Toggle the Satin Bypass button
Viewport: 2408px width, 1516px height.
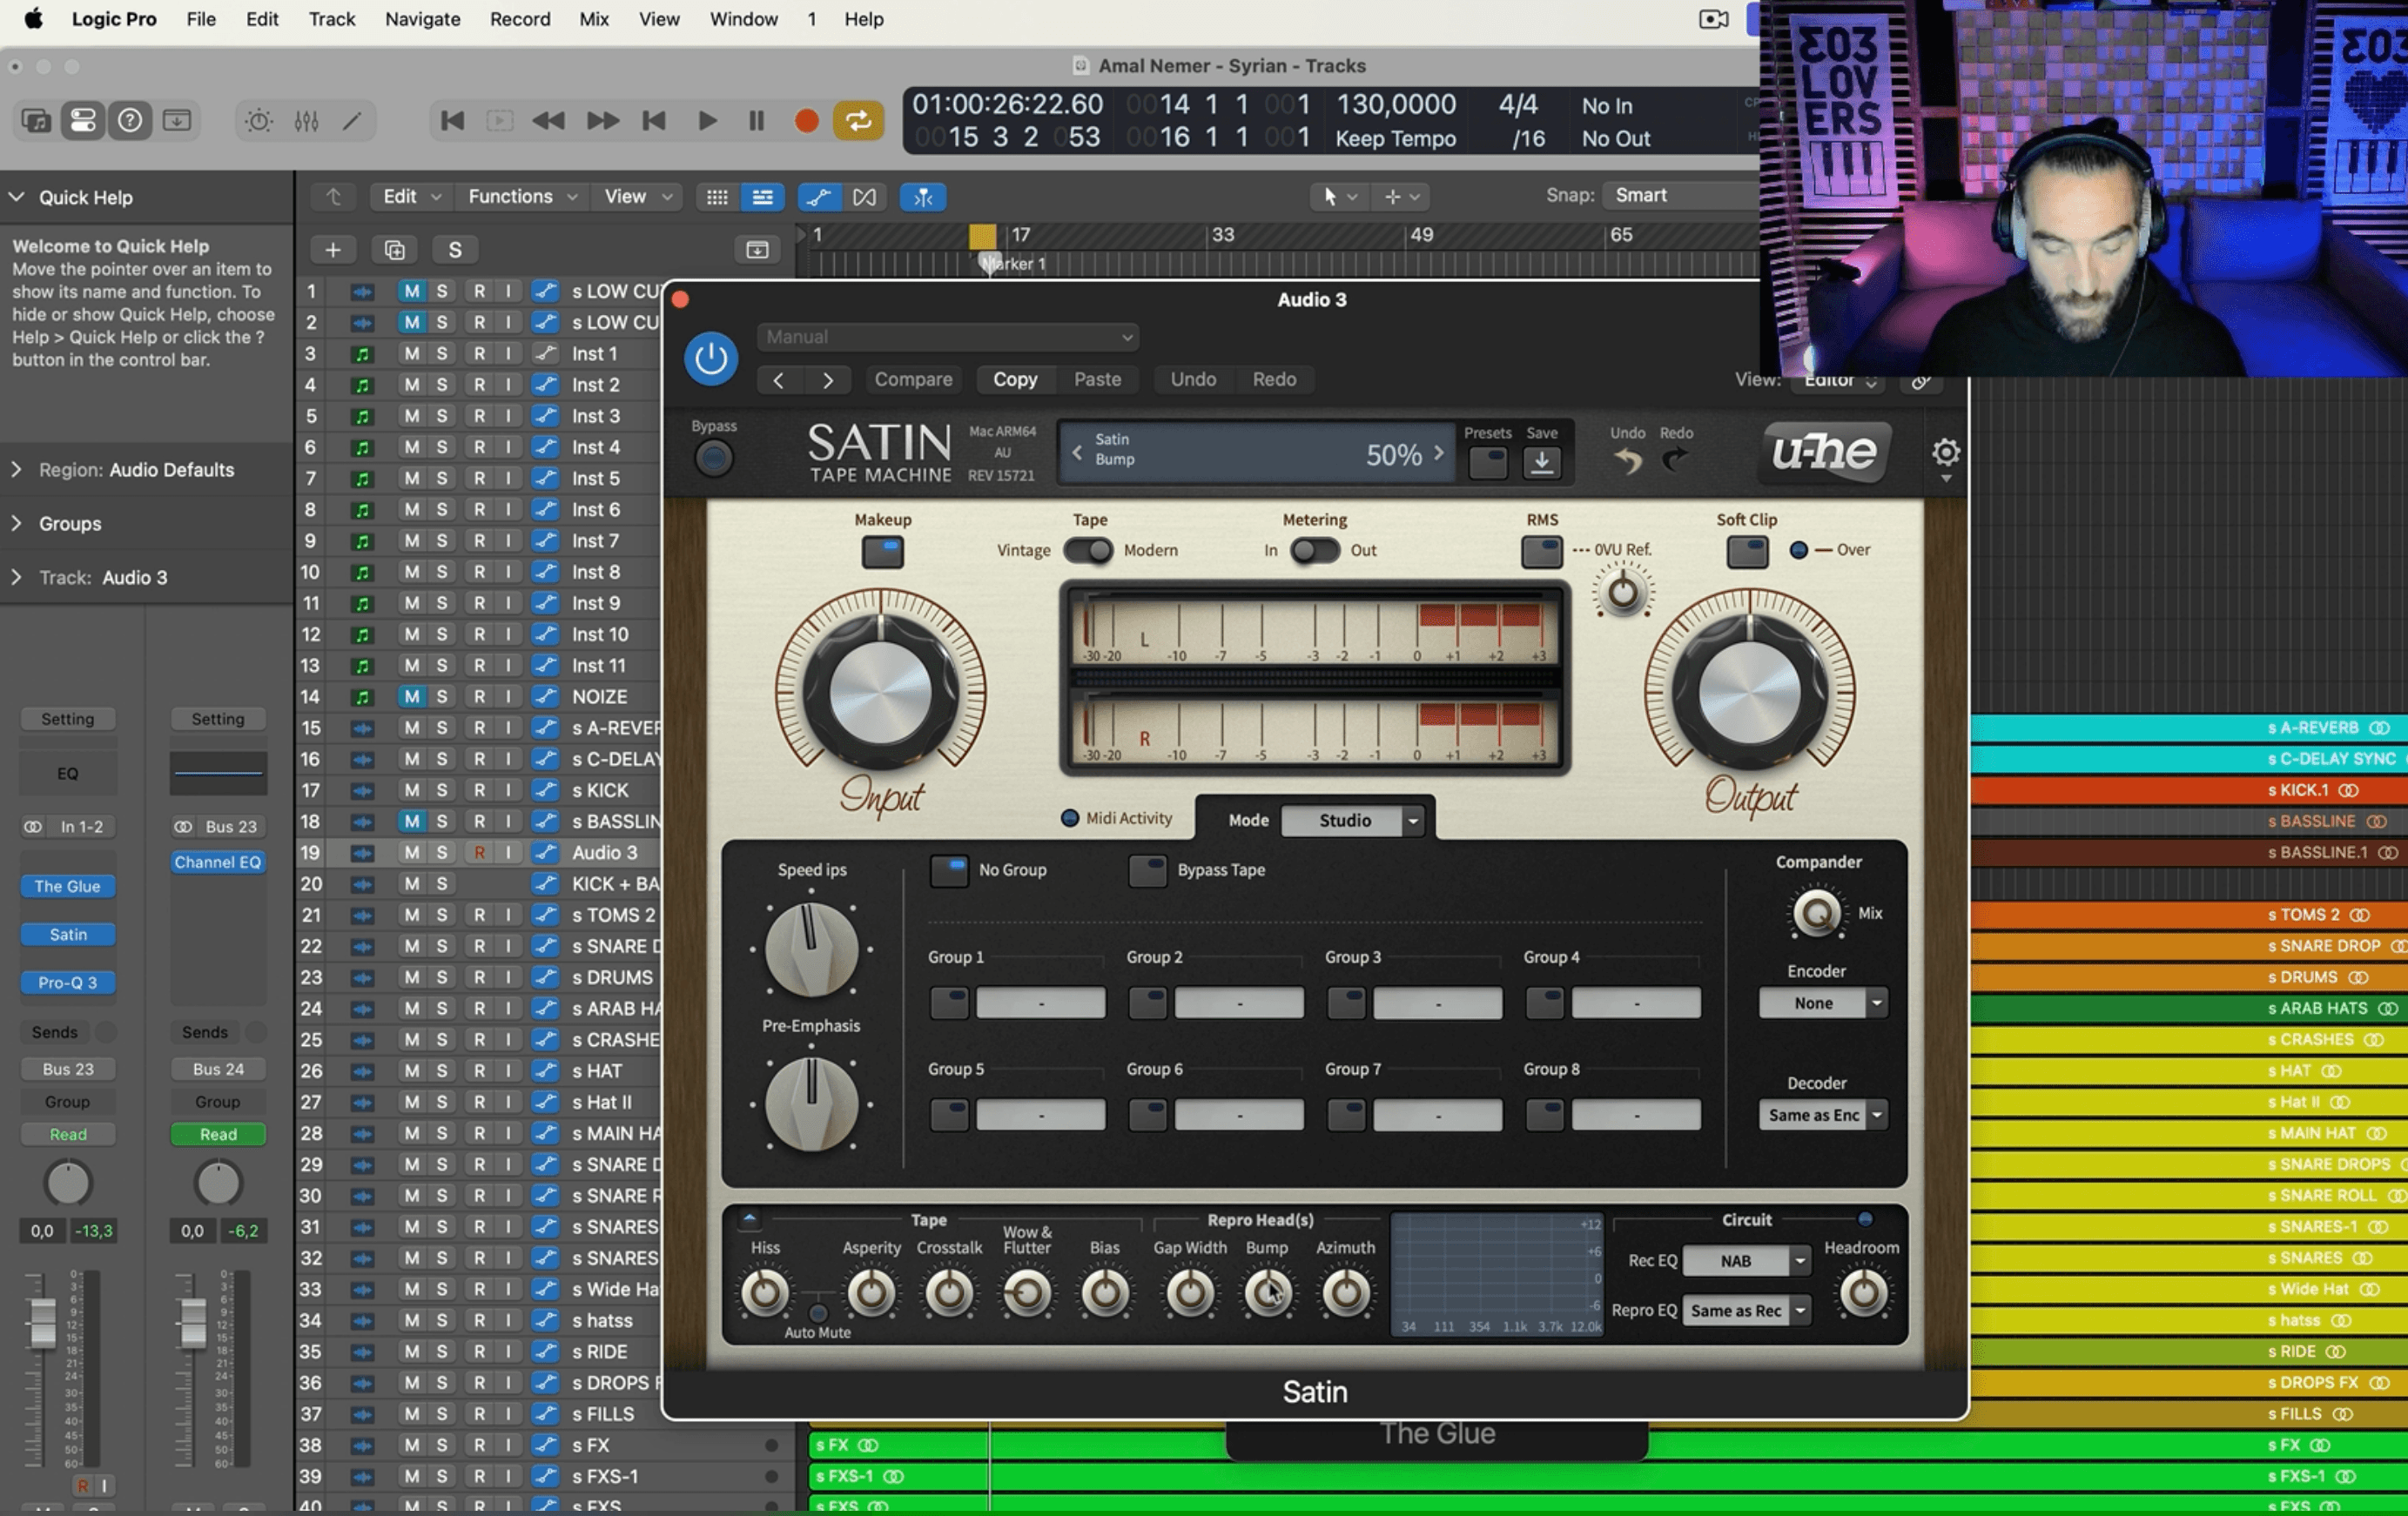(x=714, y=459)
